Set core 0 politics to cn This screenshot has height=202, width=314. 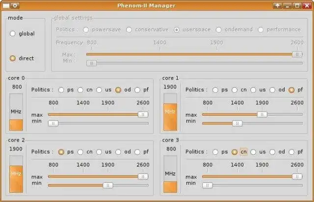click(x=80, y=90)
